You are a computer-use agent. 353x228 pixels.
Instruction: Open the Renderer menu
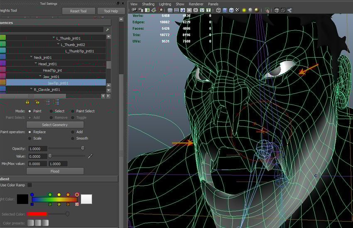(x=196, y=4)
